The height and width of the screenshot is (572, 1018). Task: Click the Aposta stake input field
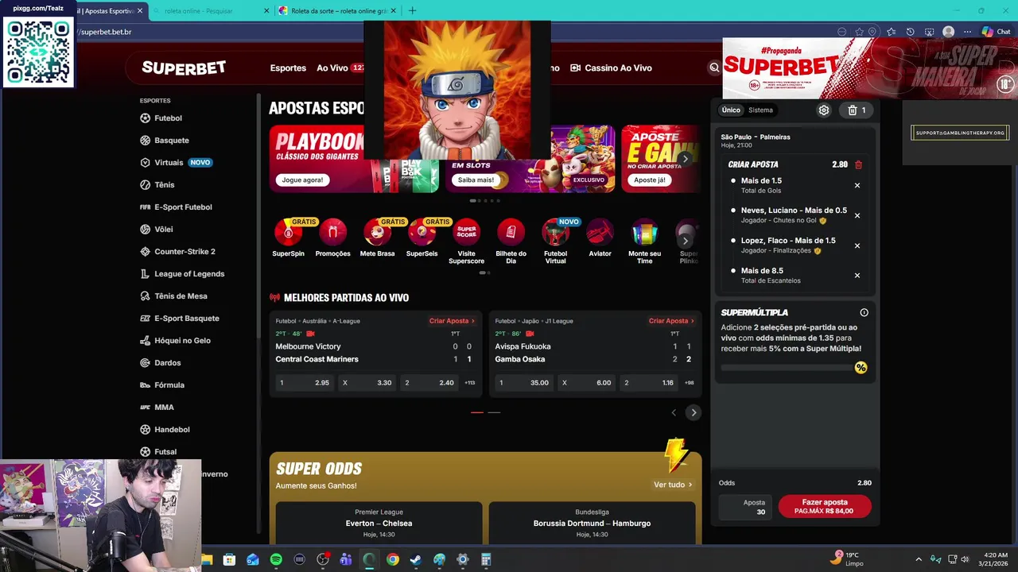[x=745, y=507]
